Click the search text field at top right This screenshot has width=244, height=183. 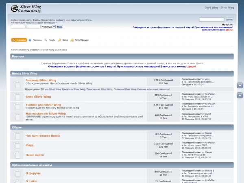[211, 20]
